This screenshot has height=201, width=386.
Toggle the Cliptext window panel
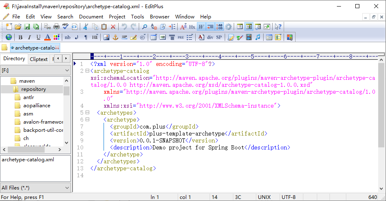point(240,27)
